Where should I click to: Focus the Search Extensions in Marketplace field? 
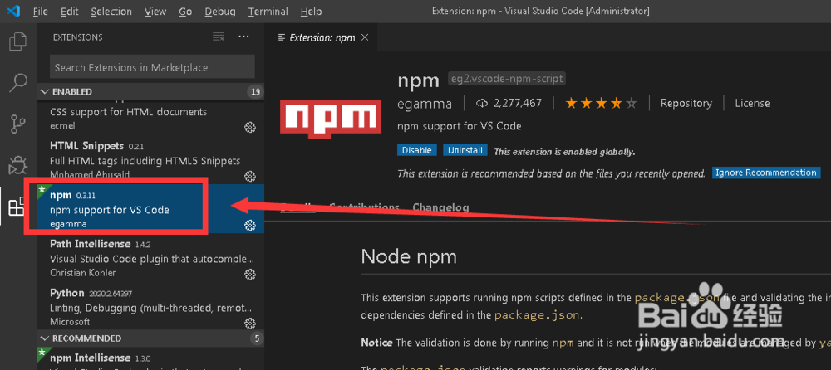pyautogui.click(x=152, y=67)
